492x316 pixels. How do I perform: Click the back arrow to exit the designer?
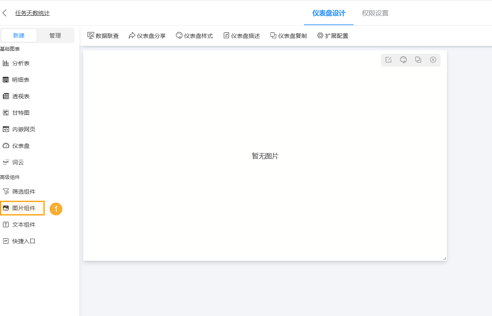click(5, 12)
